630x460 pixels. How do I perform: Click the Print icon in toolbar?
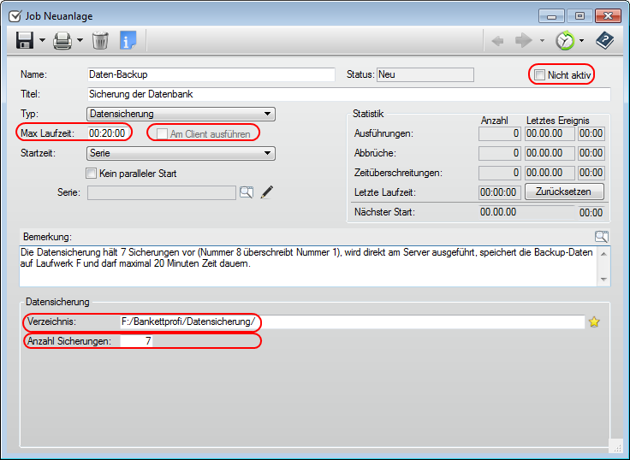click(x=62, y=40)
